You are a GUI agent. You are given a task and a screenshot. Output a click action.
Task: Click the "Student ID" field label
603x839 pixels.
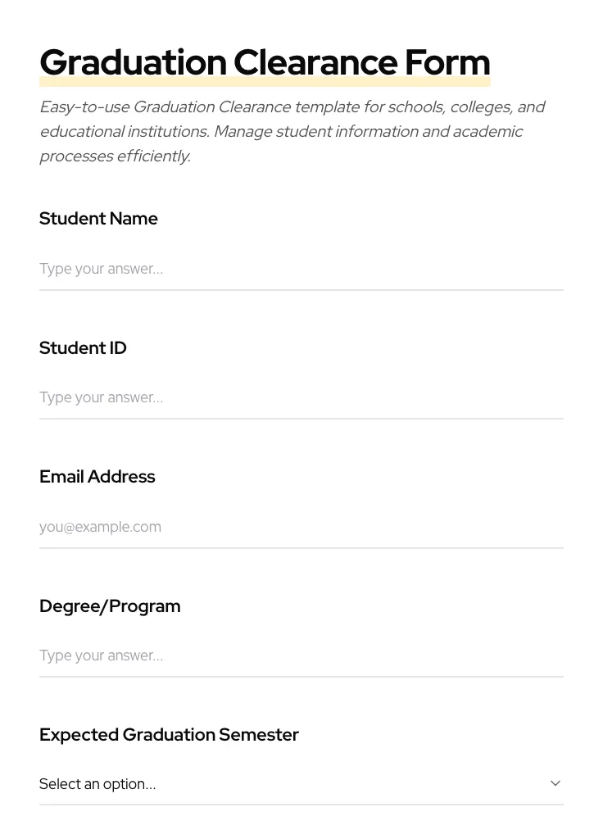(83, 348)
